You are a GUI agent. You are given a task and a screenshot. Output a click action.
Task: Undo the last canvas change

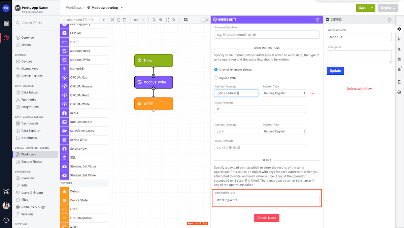point(136,20)
